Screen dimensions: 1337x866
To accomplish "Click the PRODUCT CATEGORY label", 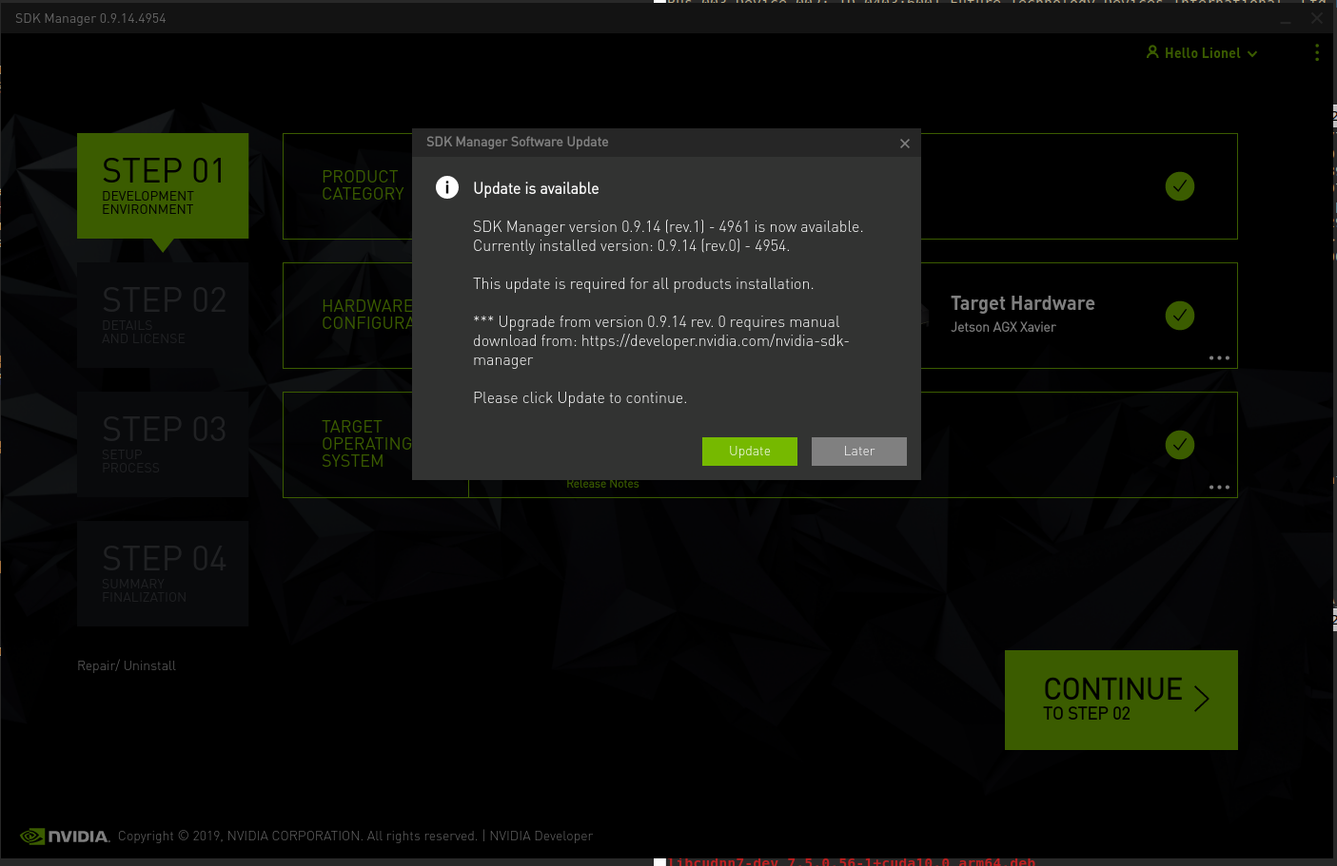I will pos(363,185).
